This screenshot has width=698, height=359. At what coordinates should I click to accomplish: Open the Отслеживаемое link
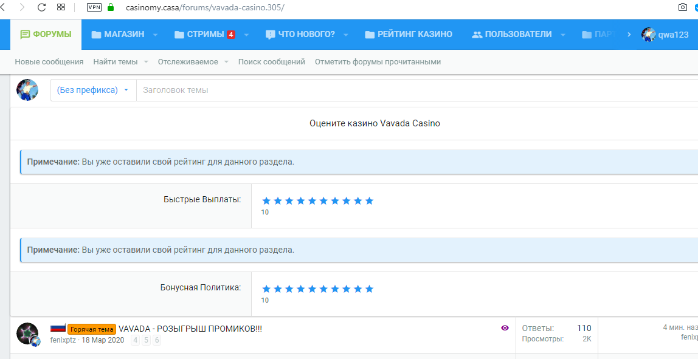click(x=188, y=62)
